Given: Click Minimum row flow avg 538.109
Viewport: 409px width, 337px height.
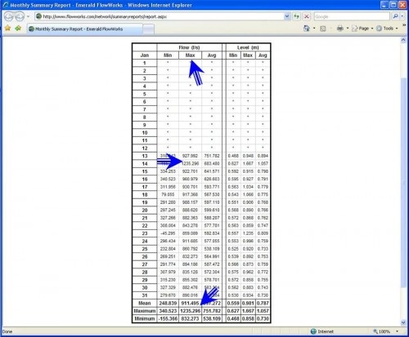Looking at the screenshot, I should point(212,318).
